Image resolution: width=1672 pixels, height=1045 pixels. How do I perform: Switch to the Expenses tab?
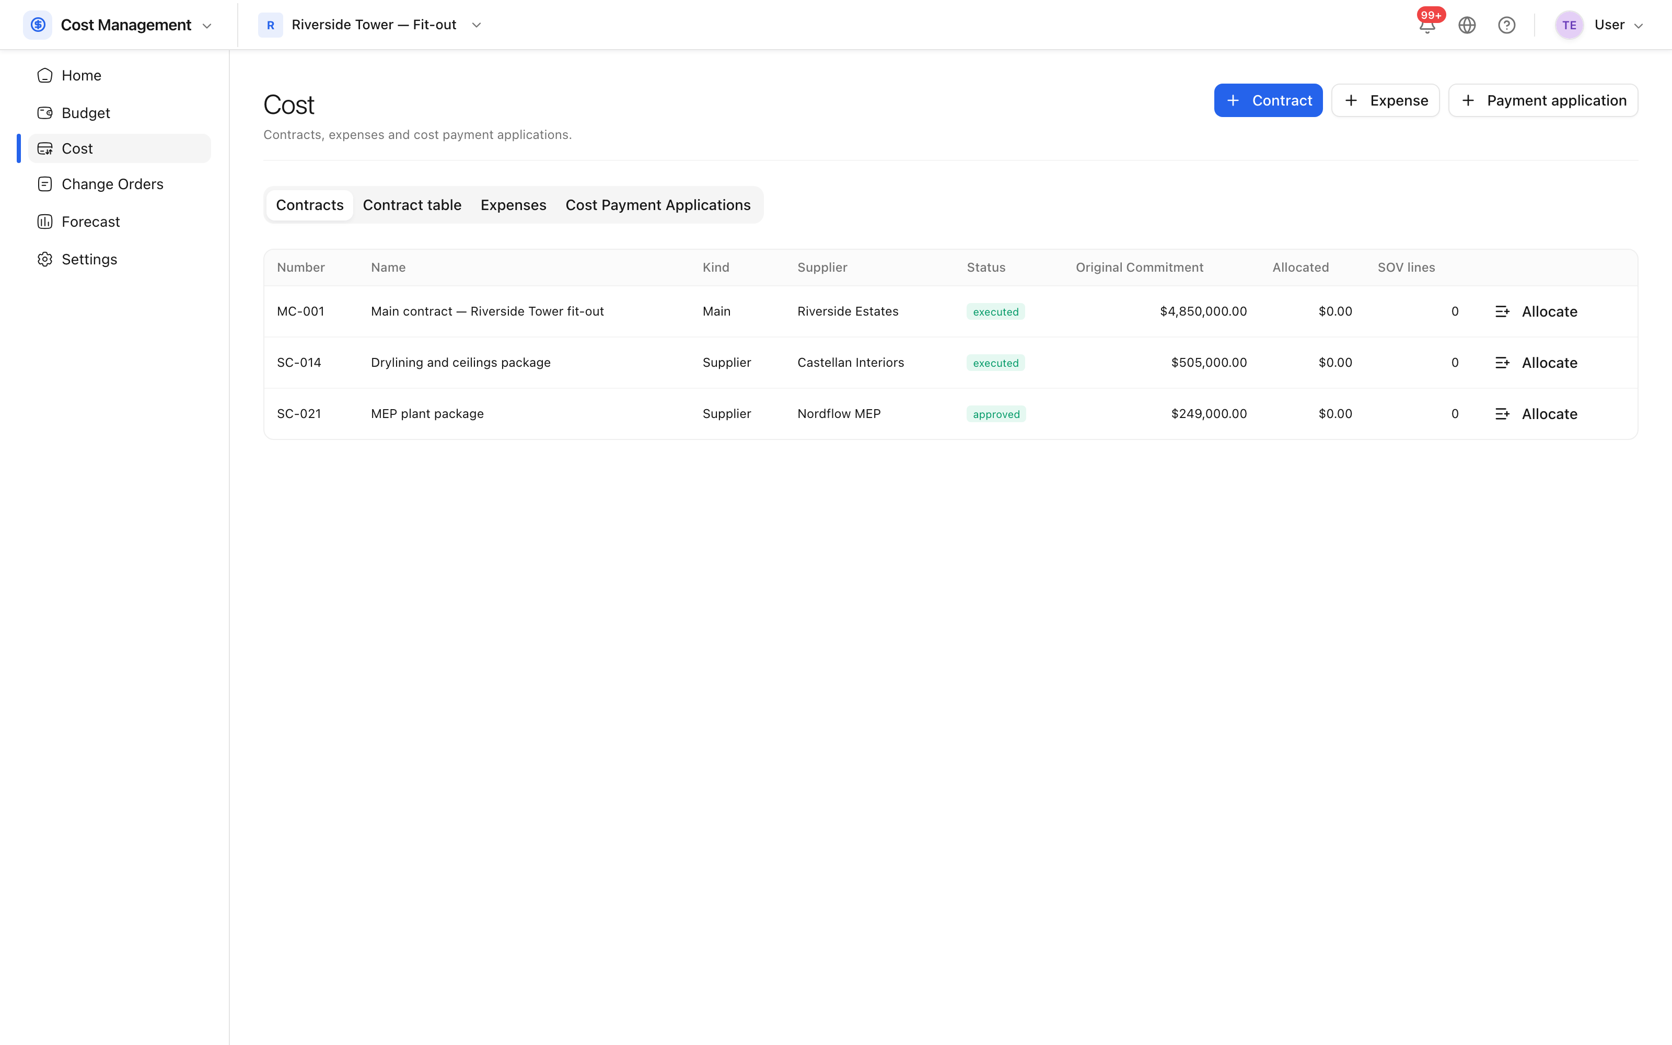click(x=513, y=205)
